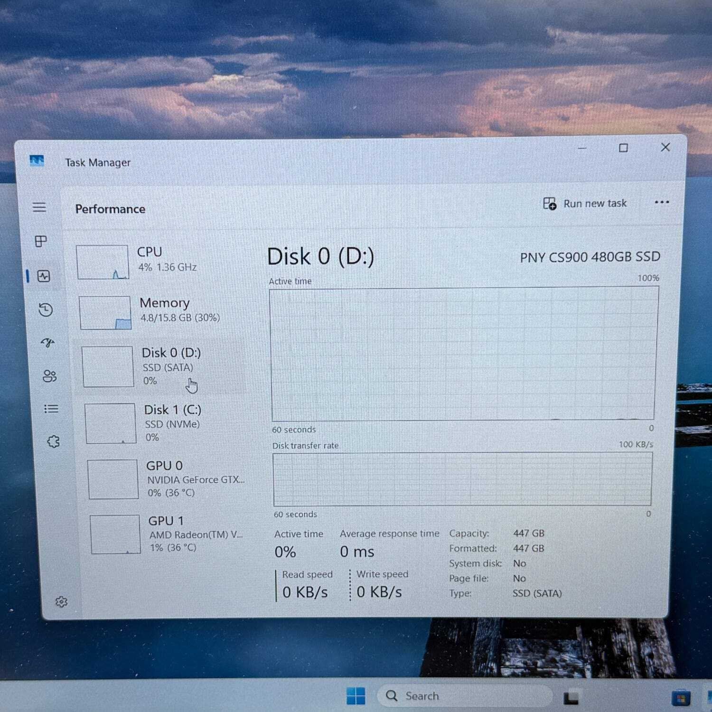Select the Performance sidebar icon
The image size is (712, 712).
(44, 276)
